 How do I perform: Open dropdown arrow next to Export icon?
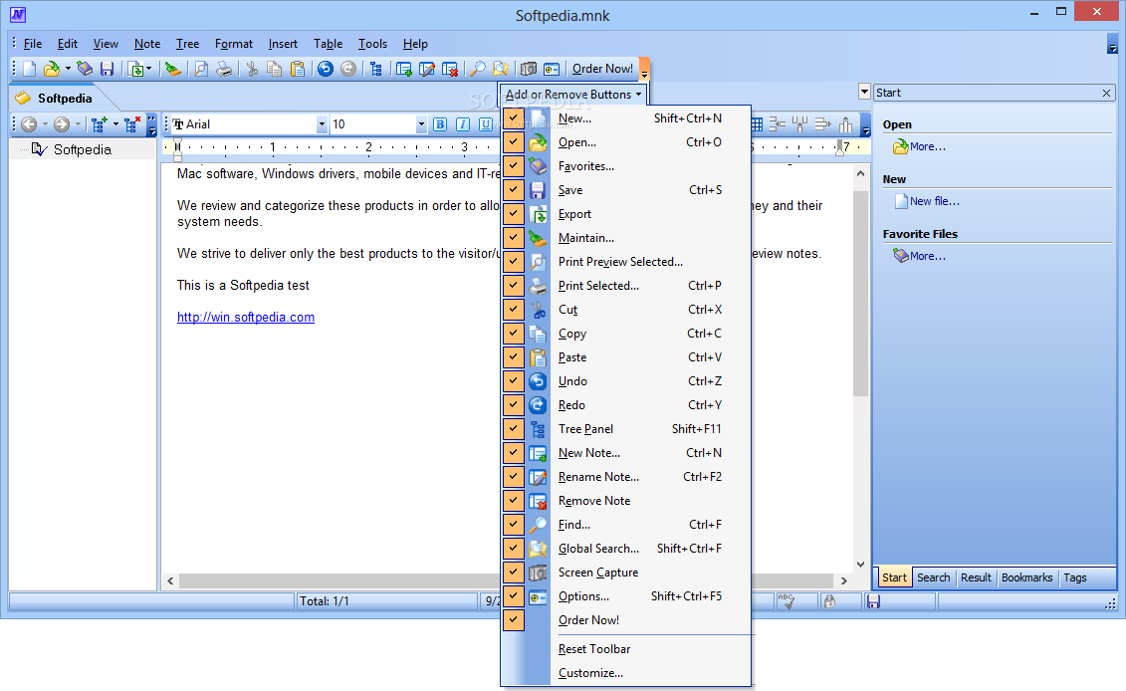[148, 69]
